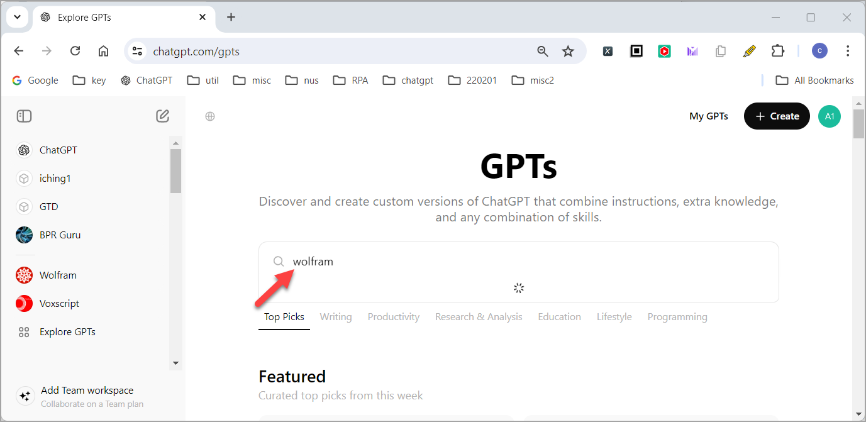Start a new chat with pencil icon

tap(162, 116)
